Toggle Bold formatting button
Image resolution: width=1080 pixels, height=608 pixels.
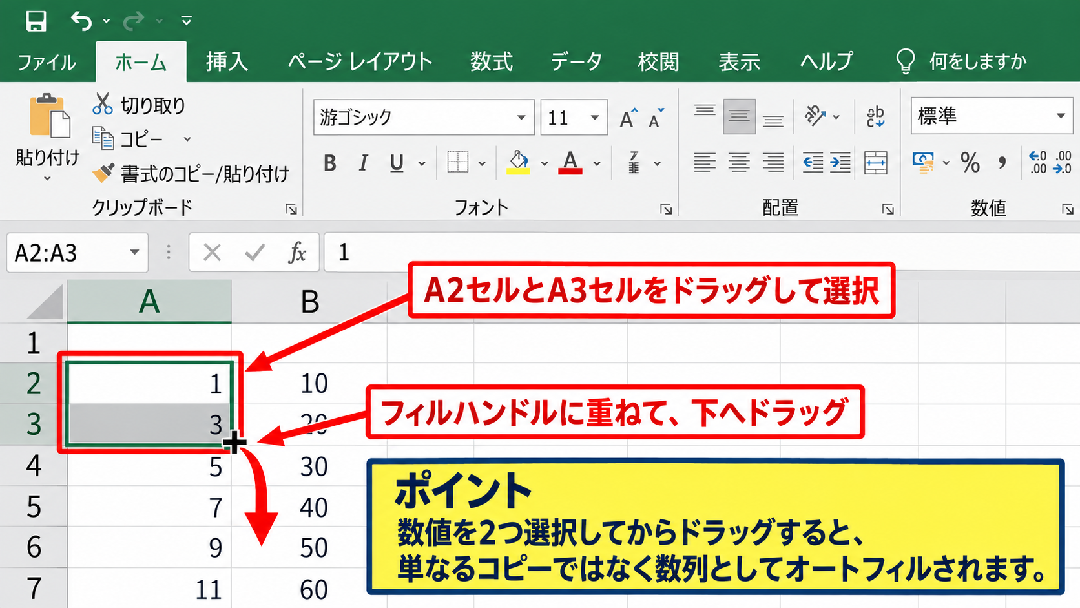(329, 163)
